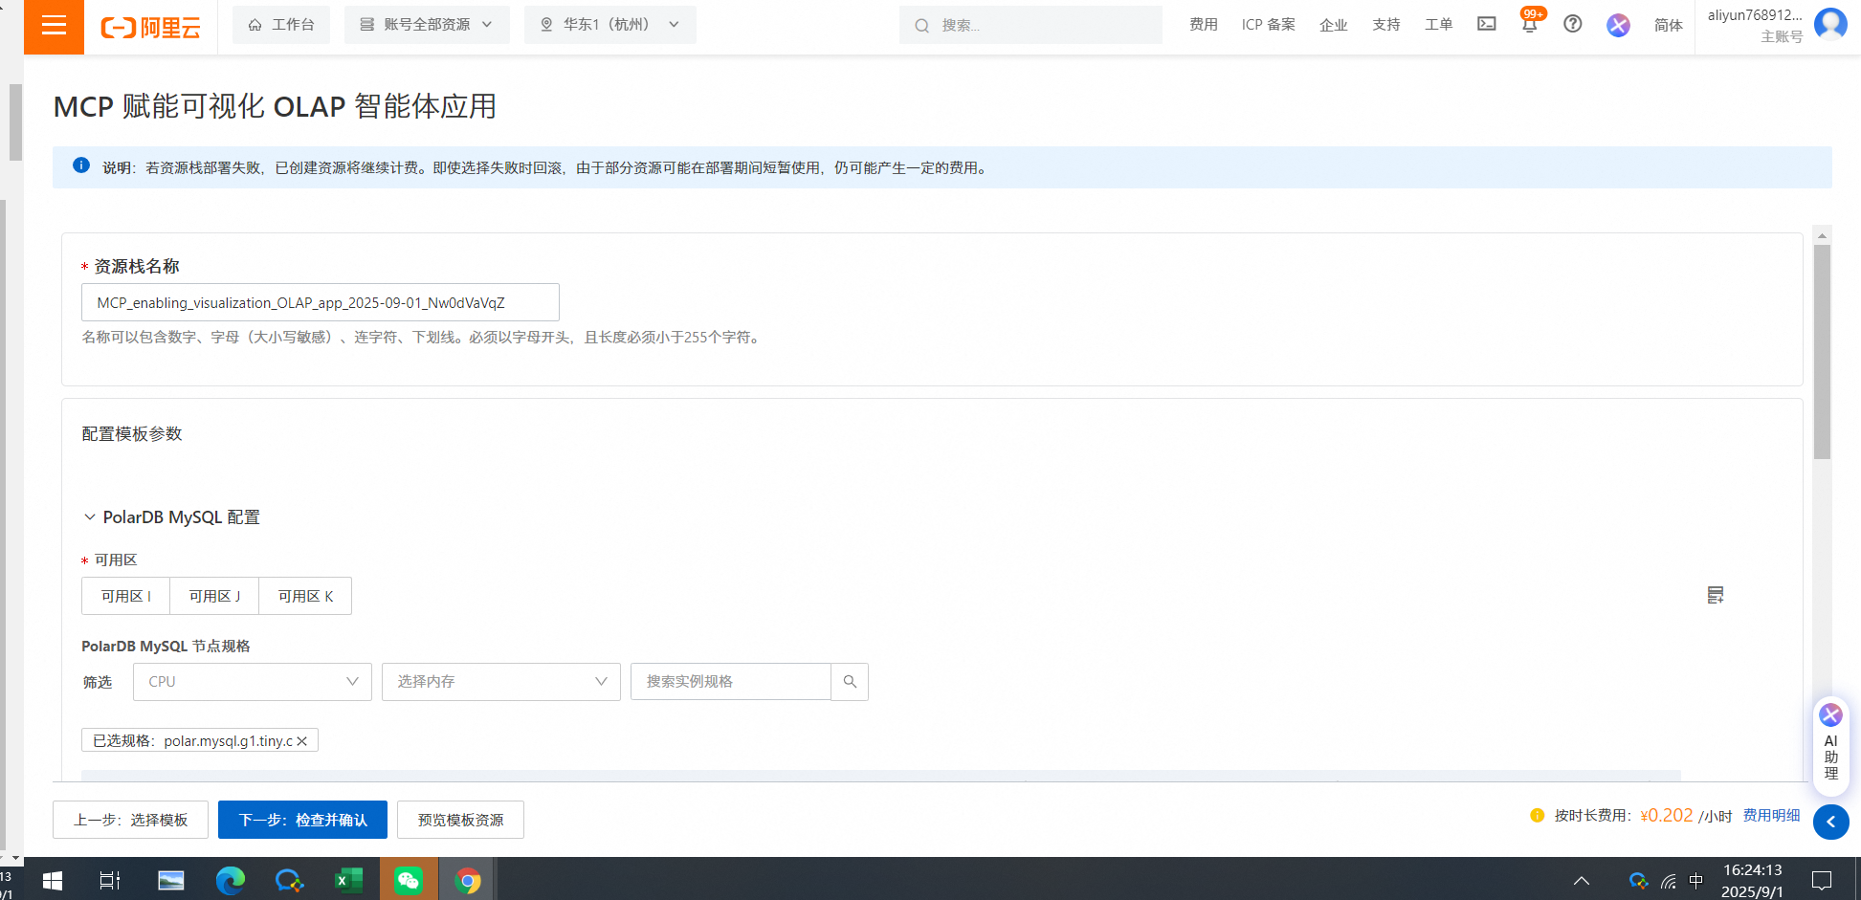The height and width of the screenshot is (900, 1861).
Task: Open WeChat from the taskbar
Action: (x=409, y=880)
